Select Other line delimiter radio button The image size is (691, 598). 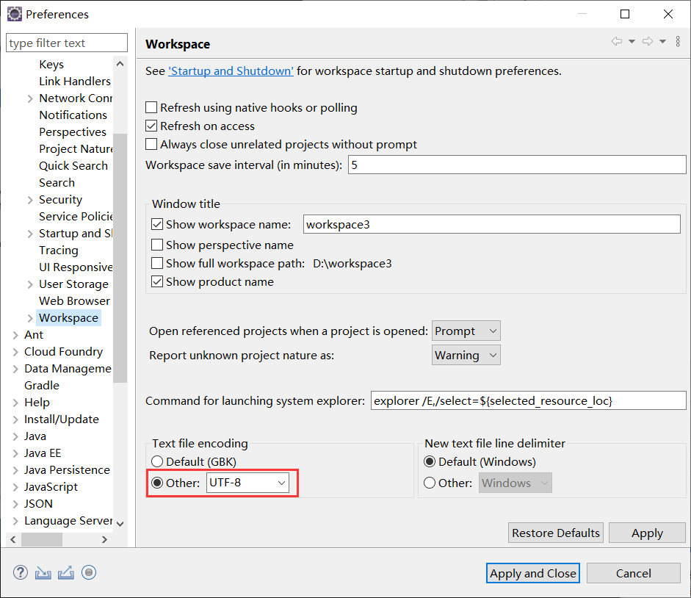(430, 483)
